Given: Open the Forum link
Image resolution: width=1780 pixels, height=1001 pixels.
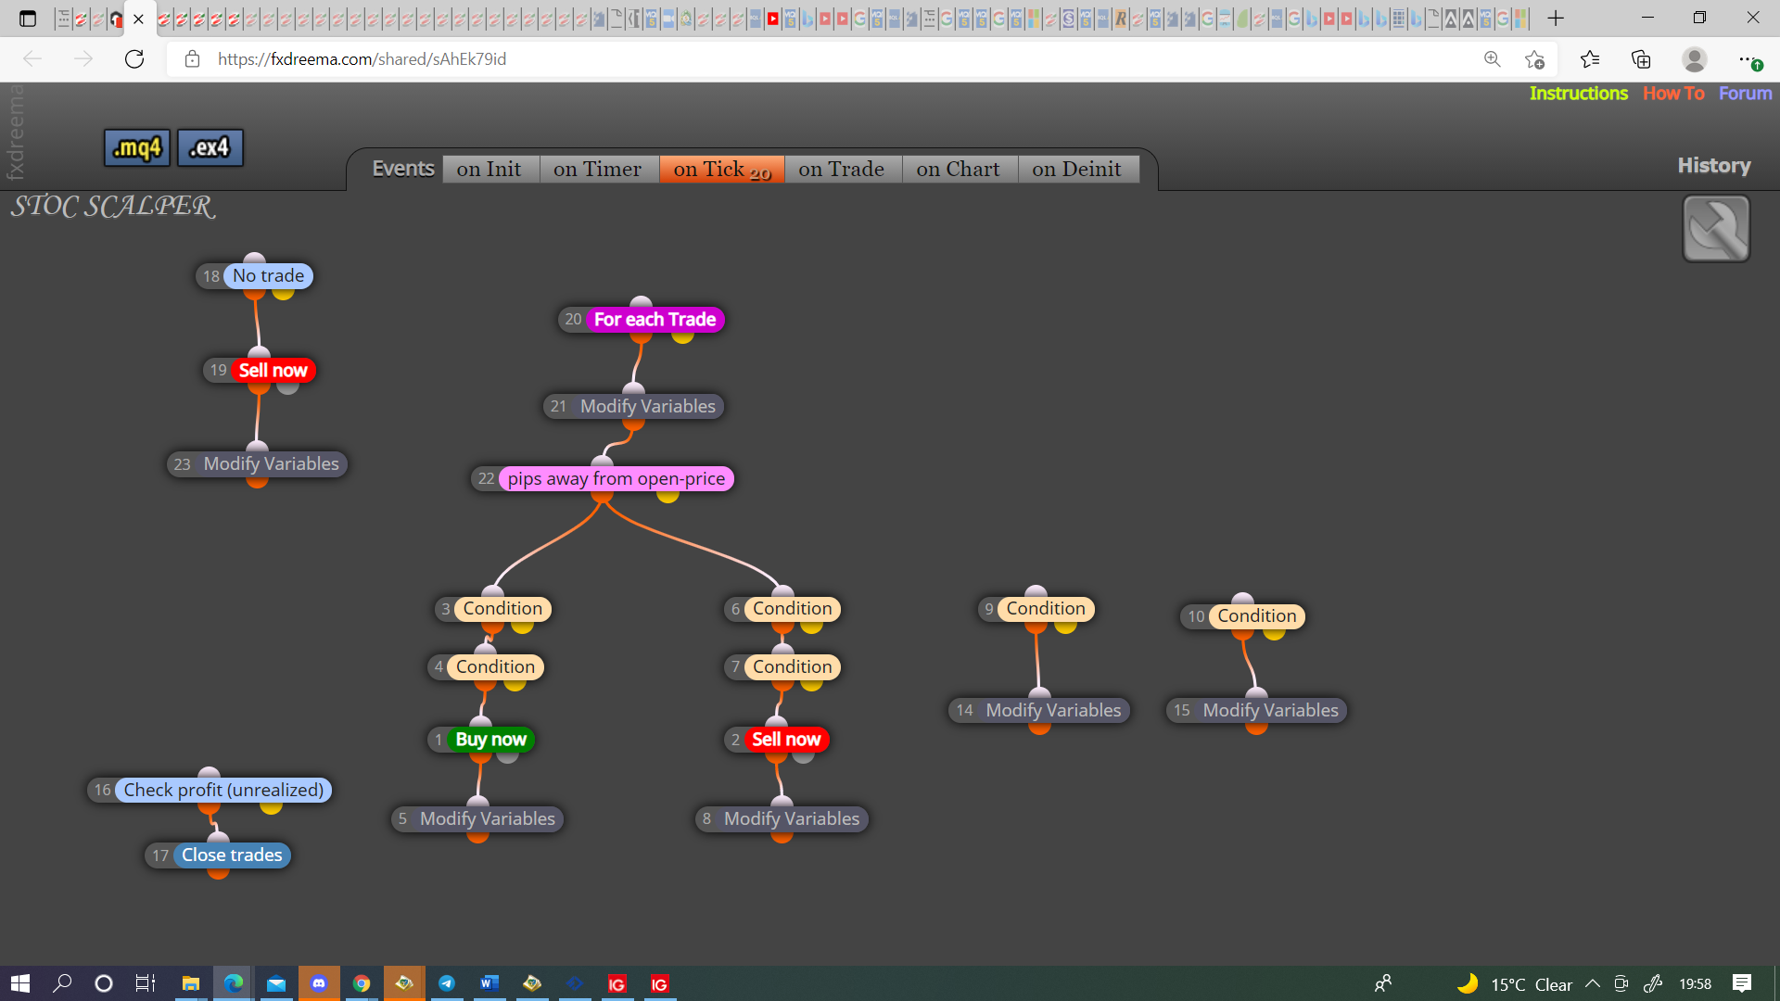Looking at the screenshot, I should (1745, 93).
